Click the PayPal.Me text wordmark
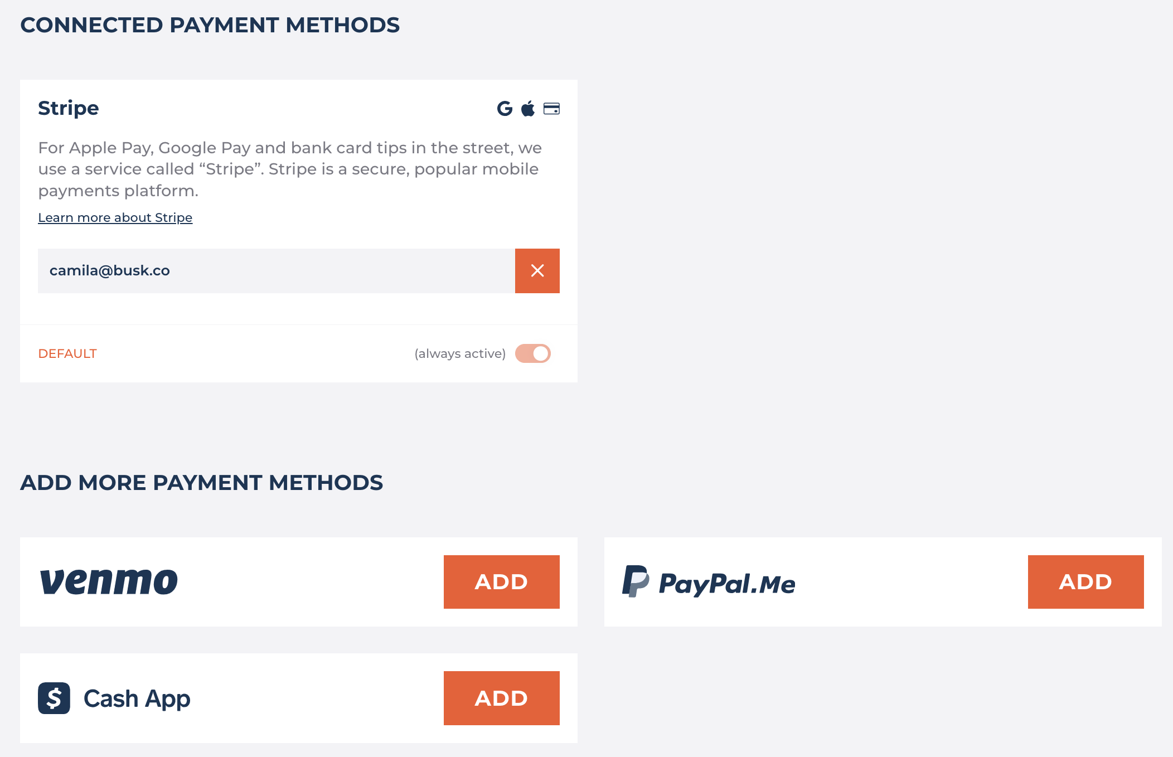 727,584
